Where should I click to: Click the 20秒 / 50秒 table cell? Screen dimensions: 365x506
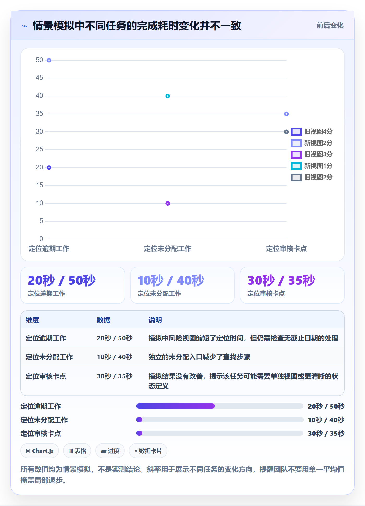click(x=115, y=338)
